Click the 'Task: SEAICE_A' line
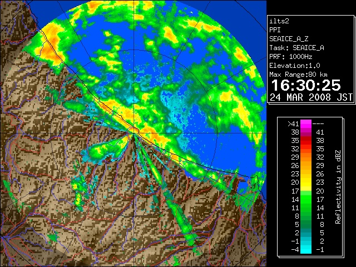 (x=296, y=48)
